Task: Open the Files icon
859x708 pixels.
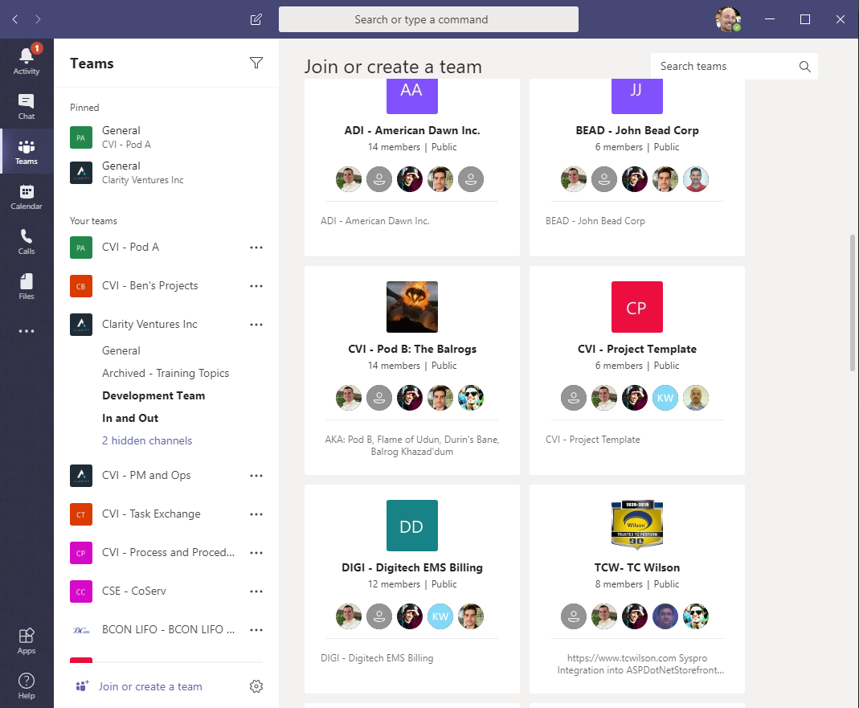Action: (x=27, y=286)
